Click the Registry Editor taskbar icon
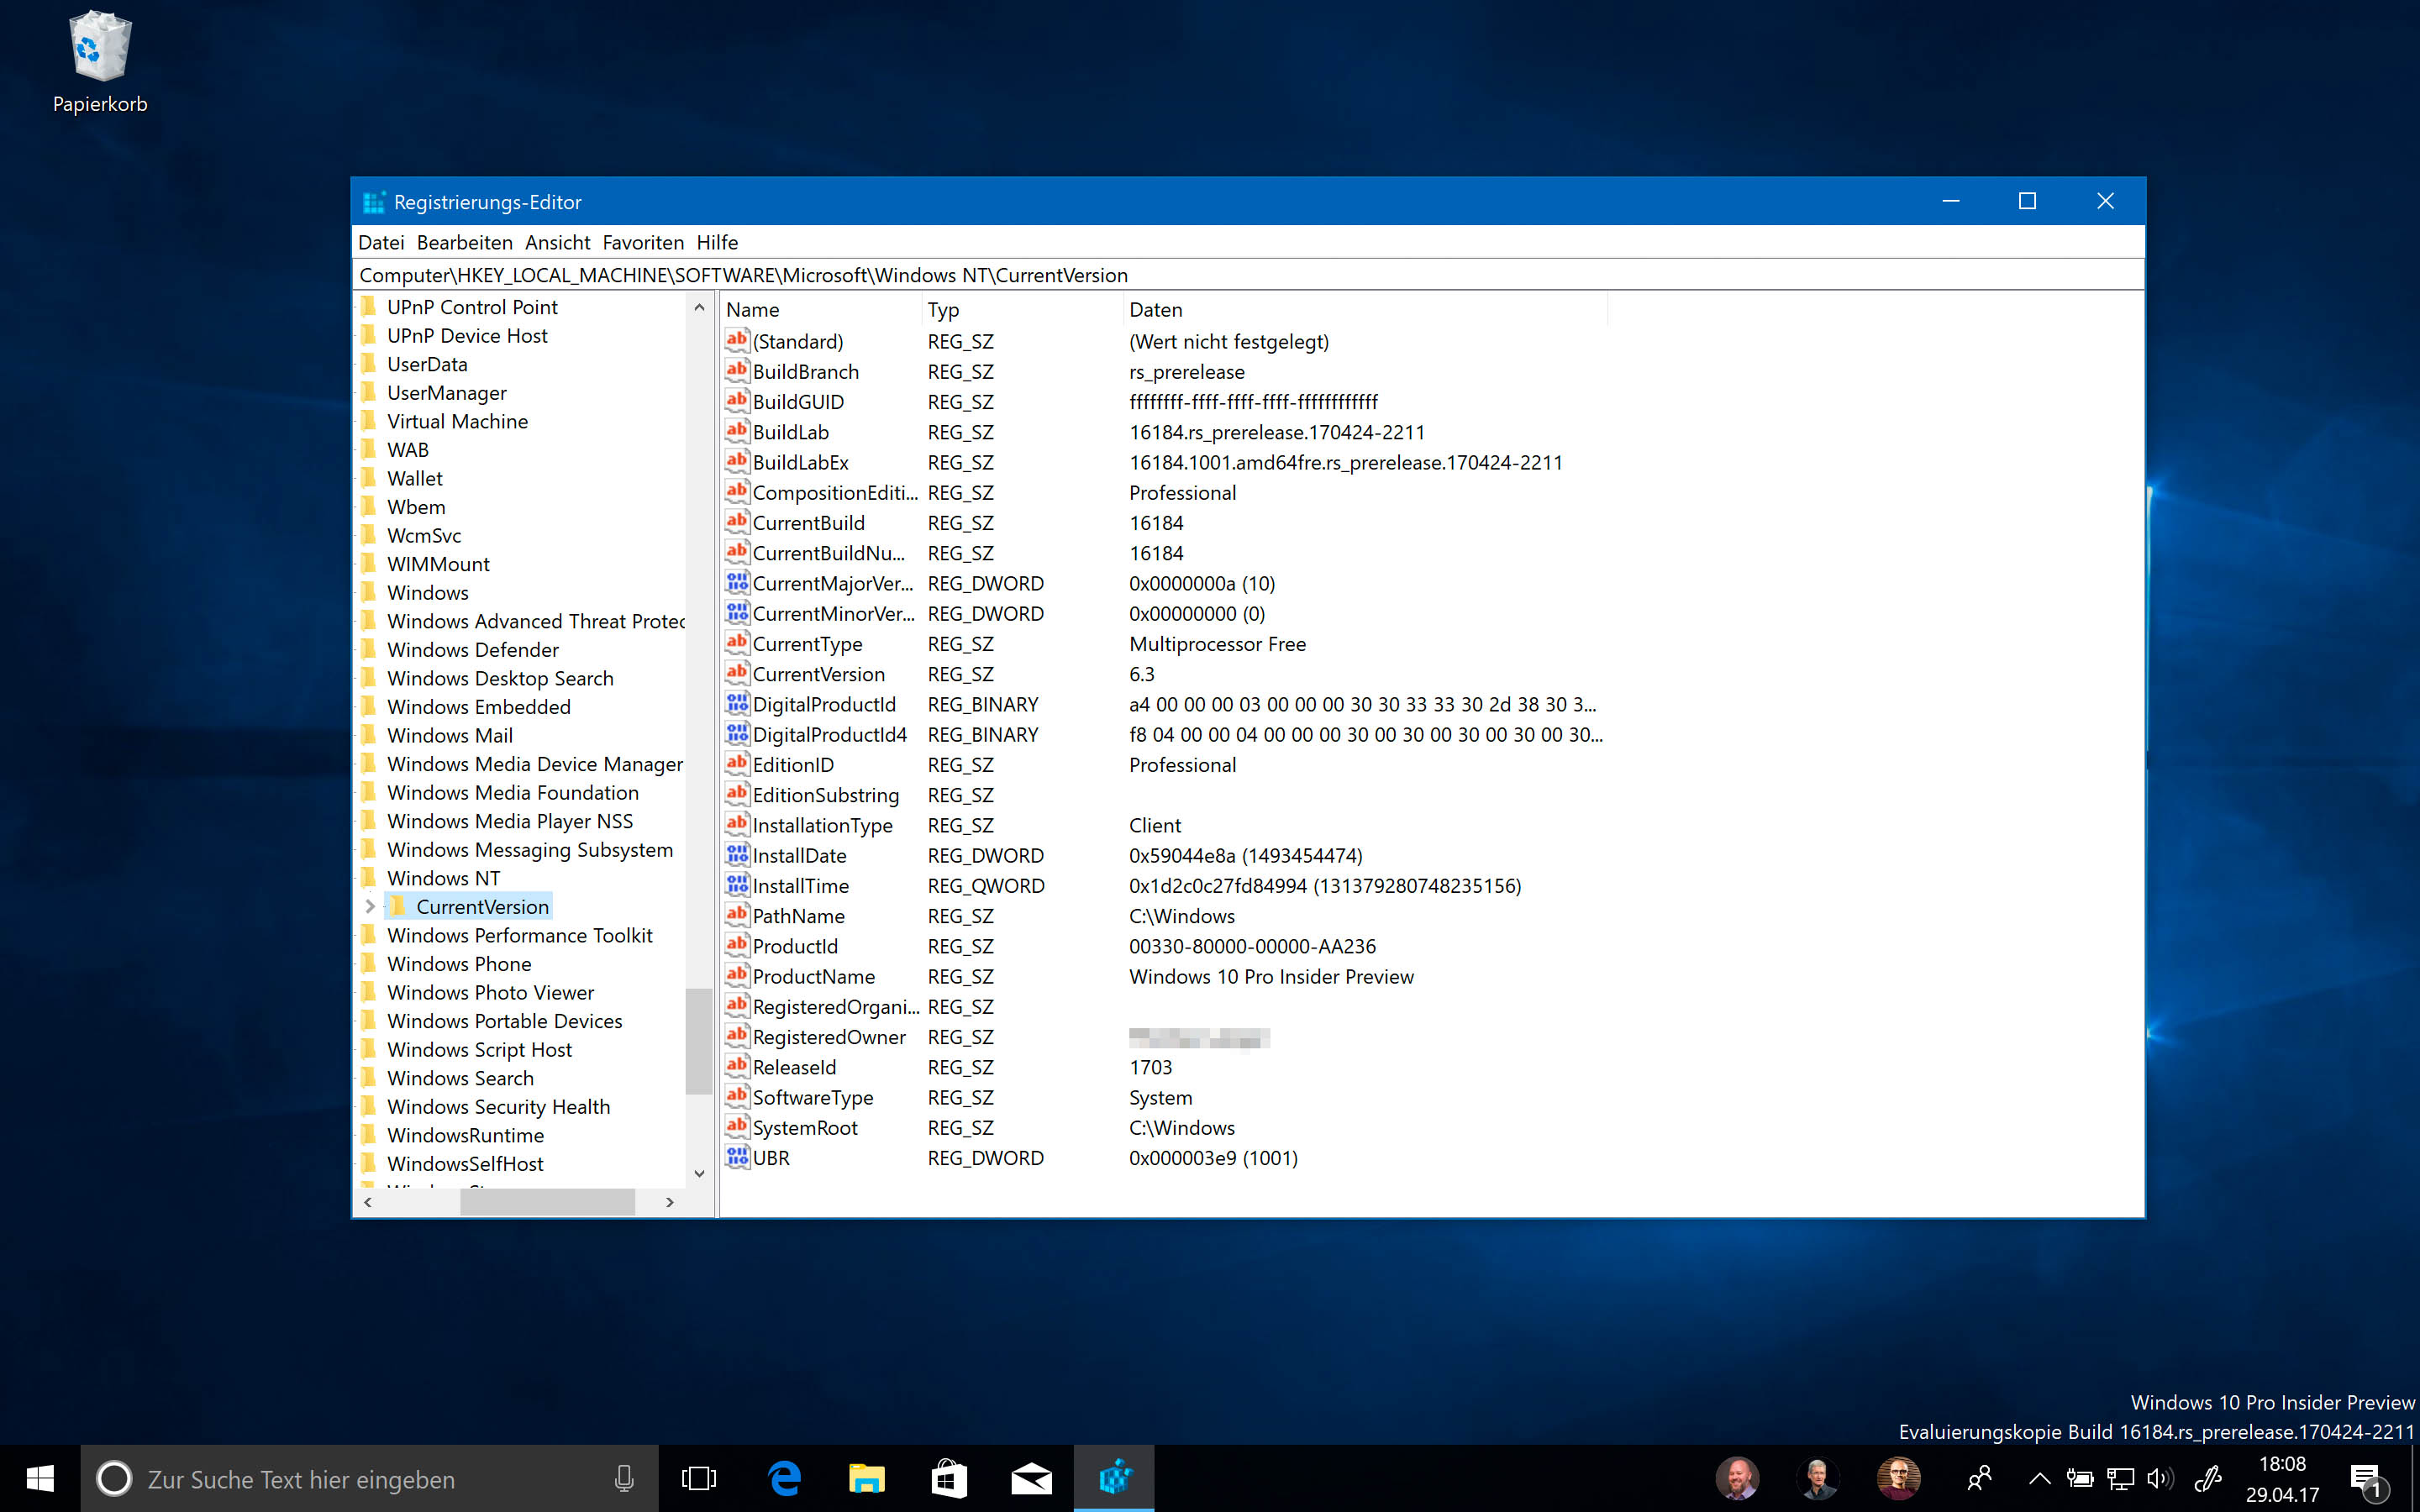Viewport: 2420px width, 1512px height. coord(1114,1478)
